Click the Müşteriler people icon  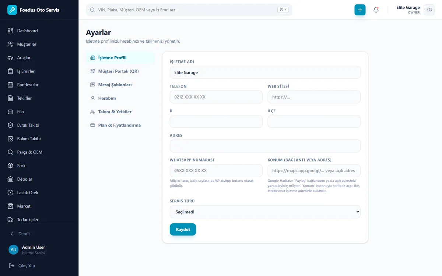coord(10,44)
